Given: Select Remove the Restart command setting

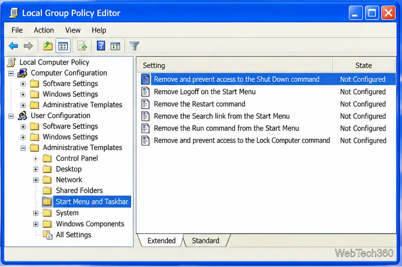Looking at the screenshot, I should (199, 104).
